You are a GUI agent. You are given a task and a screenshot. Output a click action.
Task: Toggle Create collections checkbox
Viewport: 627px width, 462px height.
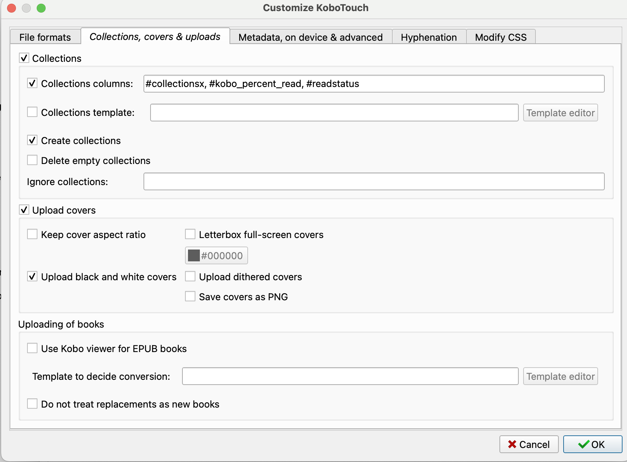tap(32, 140)
